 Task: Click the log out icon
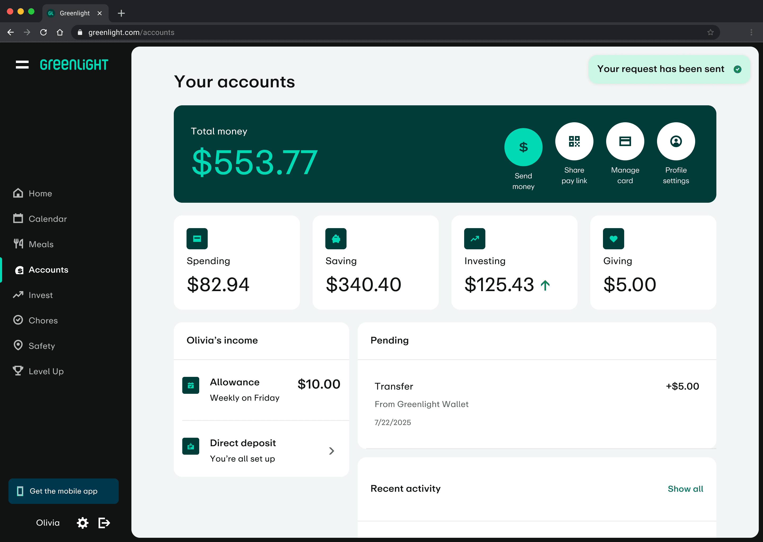pos(104,523)
